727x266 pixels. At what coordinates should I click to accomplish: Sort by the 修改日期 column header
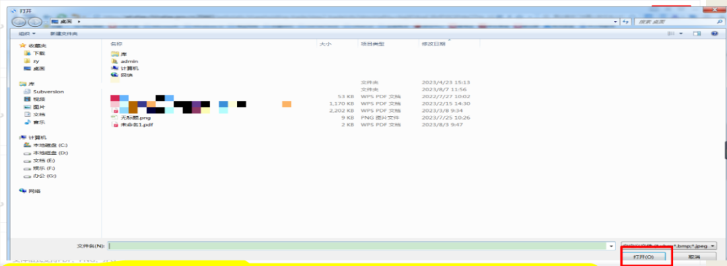point(433,44)
